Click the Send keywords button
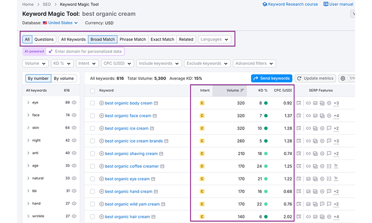372x223 pixels. 271,78
